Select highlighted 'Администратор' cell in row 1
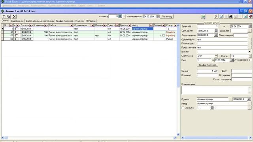The image size is (253, 142). click(142, 29)
